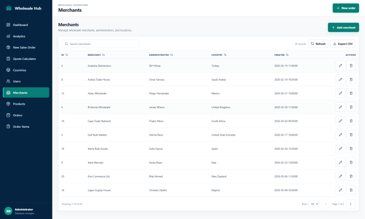Delete the Britannia Wholesale merchant
This screenshot has height=219, width=365.
click(351, 107)
